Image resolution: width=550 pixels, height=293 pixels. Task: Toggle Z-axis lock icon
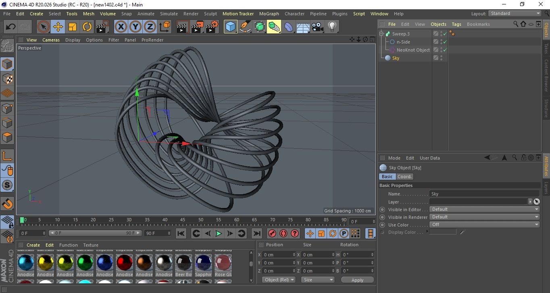click(150, 27)
